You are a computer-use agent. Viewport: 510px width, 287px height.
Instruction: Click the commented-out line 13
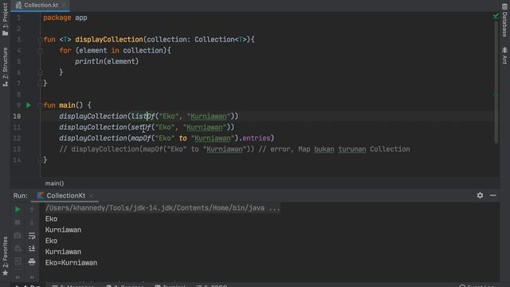pos(234,149)
